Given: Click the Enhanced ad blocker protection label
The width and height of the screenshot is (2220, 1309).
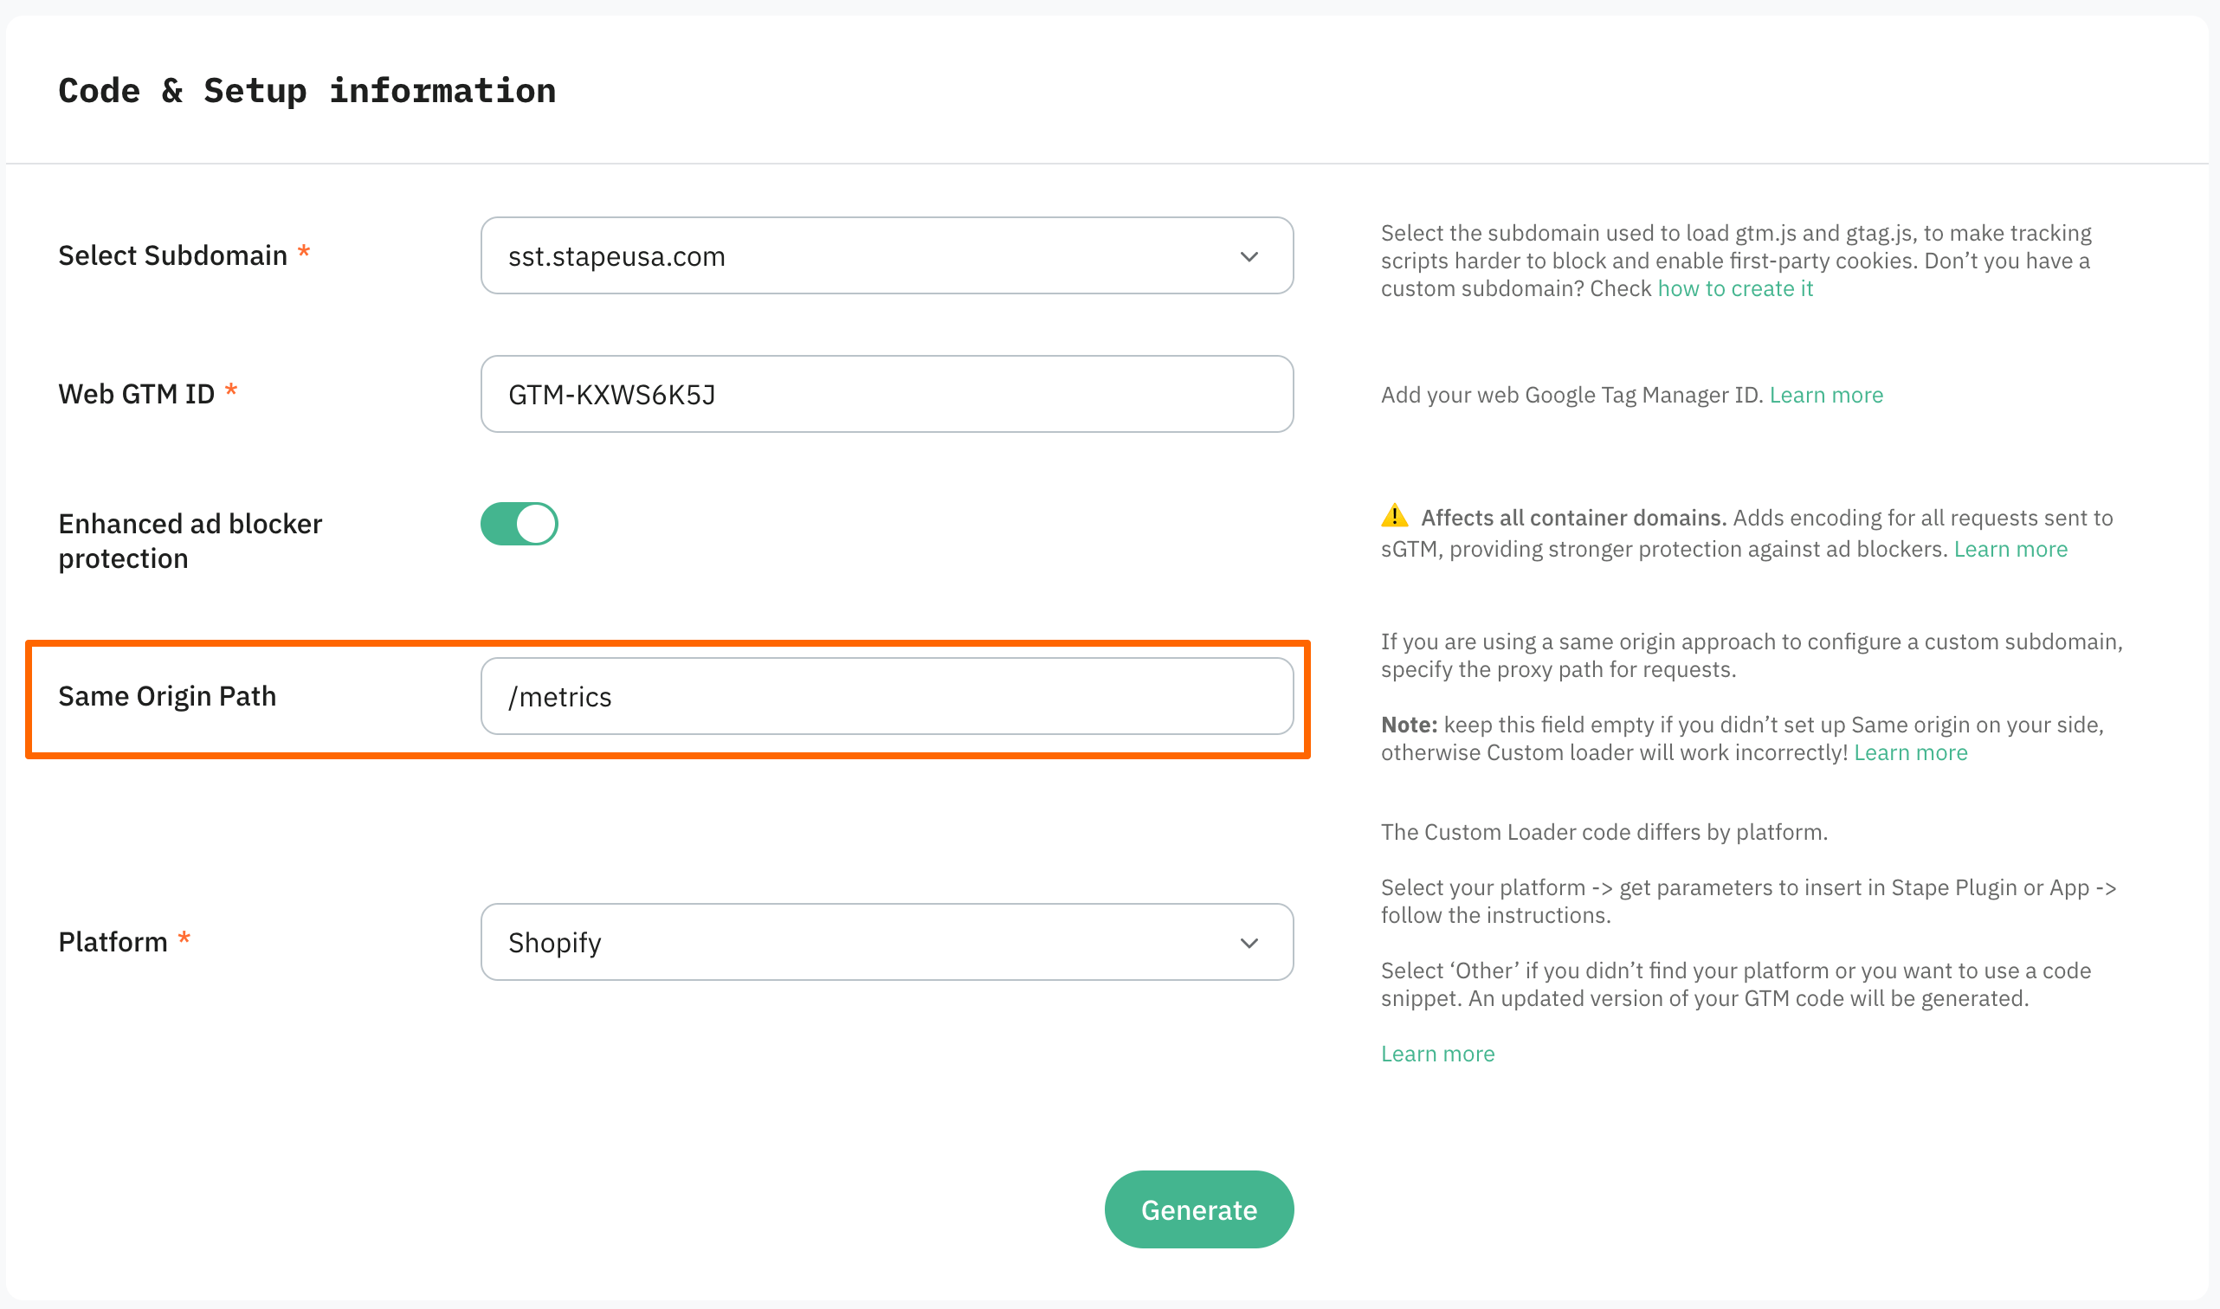Looking at the screenshot, I should tap(190, 541).
